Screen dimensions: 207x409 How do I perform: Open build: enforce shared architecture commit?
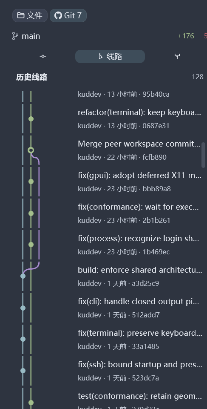[x=139, y=277]
